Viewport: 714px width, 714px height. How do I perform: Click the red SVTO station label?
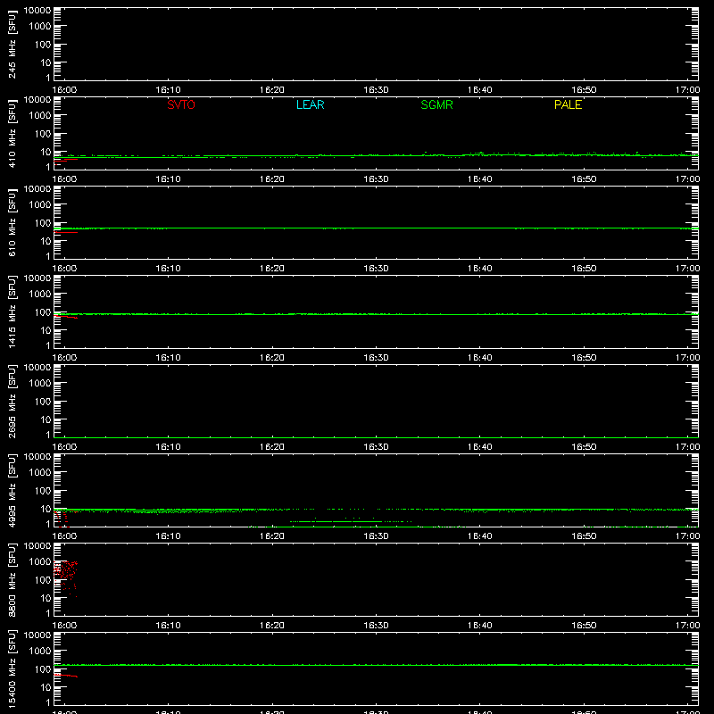pos(181,104)
